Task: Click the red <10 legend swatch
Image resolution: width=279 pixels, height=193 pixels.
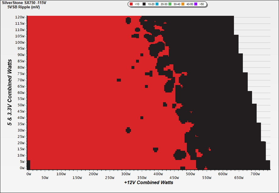Action: pos(131,4)
